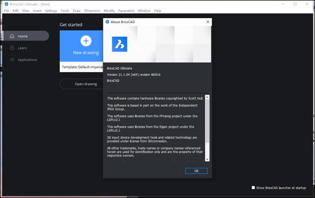Click the Applications icon in sidebar
Screen dimensions: 315x198
point(12,60)
